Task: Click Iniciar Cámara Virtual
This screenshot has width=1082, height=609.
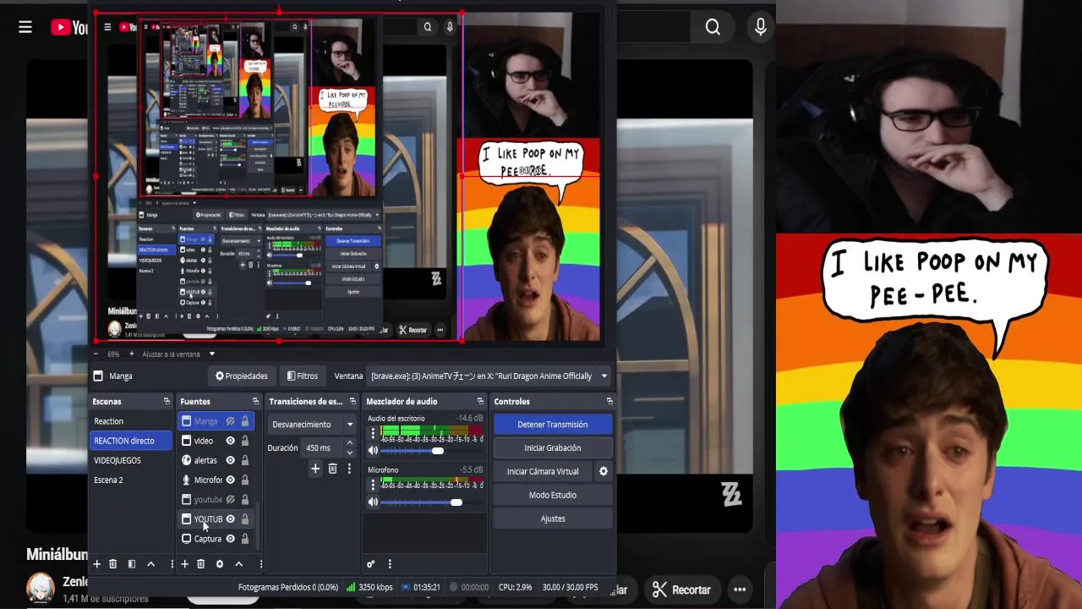Action: (x=543, y=471)
